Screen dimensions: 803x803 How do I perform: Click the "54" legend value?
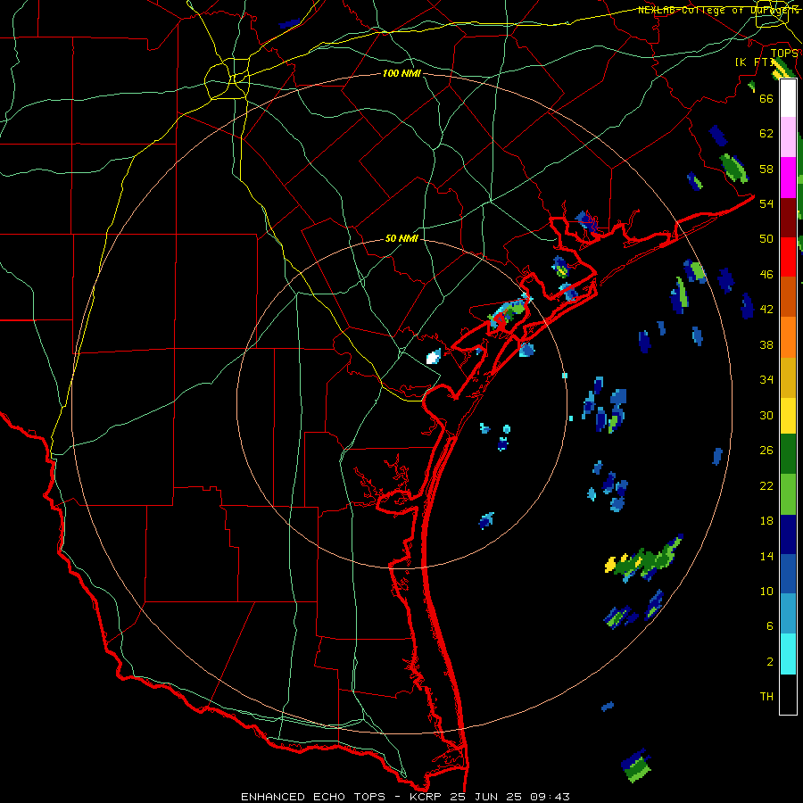pyautogui.click(x=766, y=203)
